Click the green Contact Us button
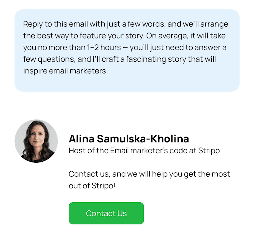This screenshot has width=255, height=238. coord(106,213)
